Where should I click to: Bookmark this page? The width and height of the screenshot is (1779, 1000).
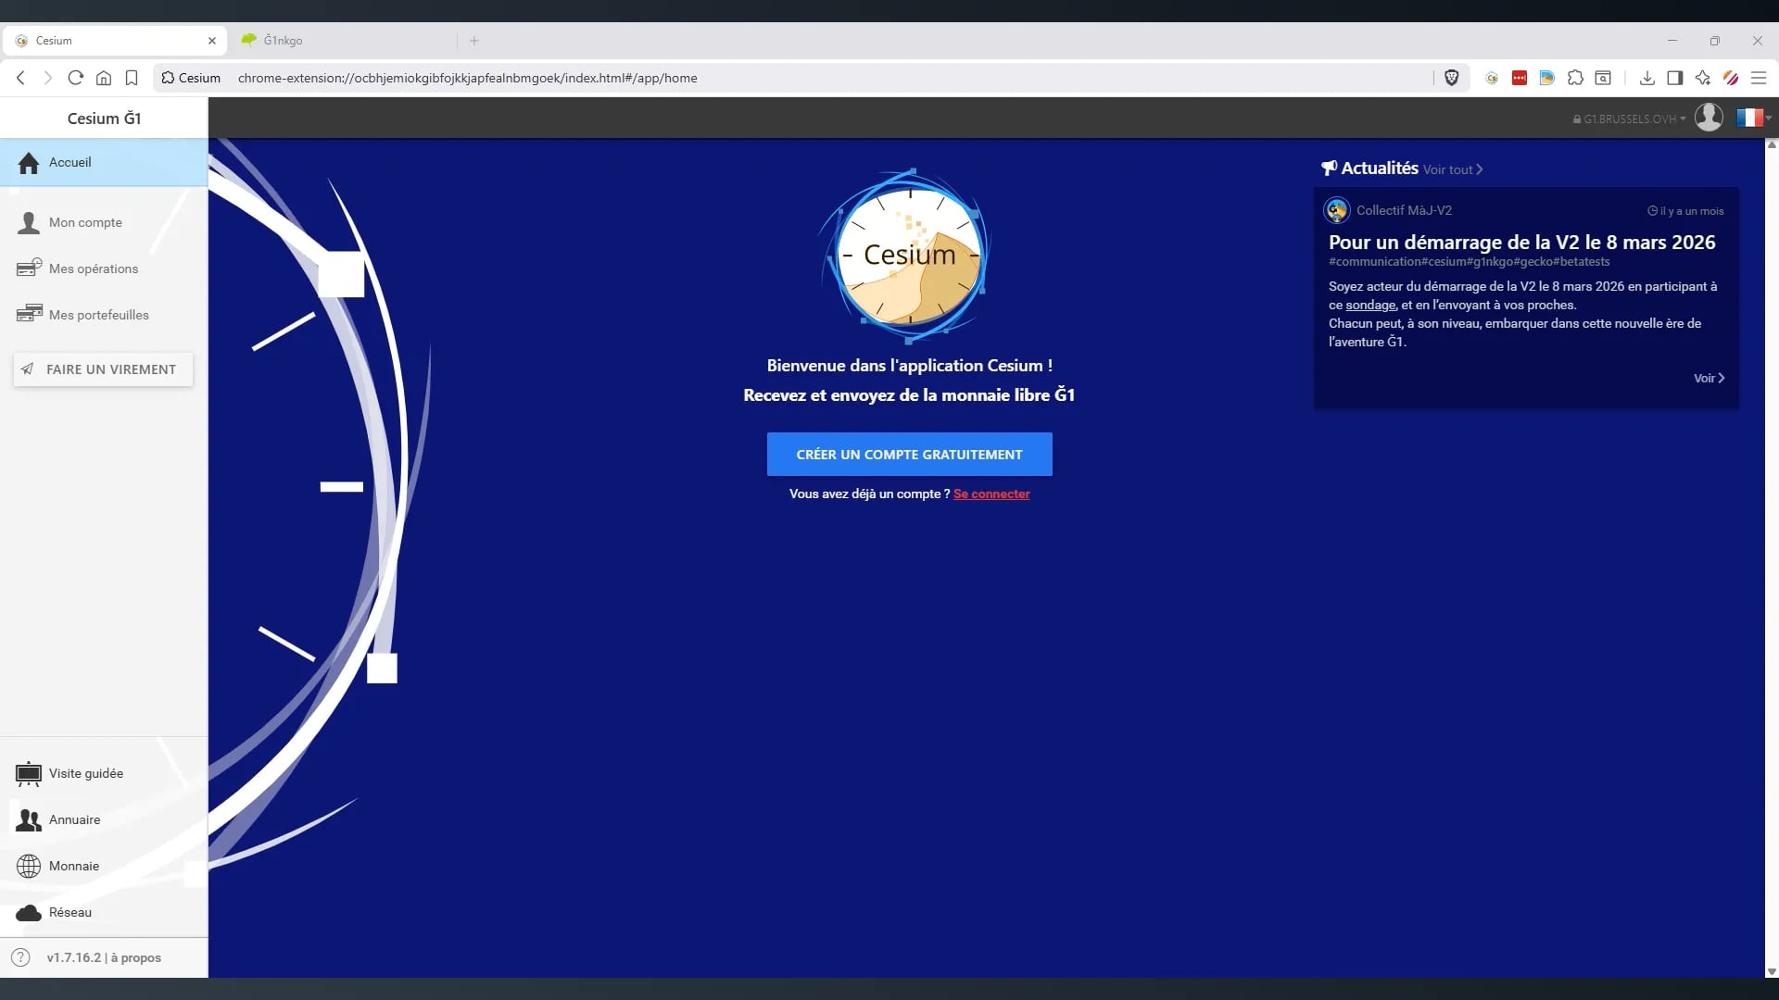pyautogui.click(x=132, y=78)
